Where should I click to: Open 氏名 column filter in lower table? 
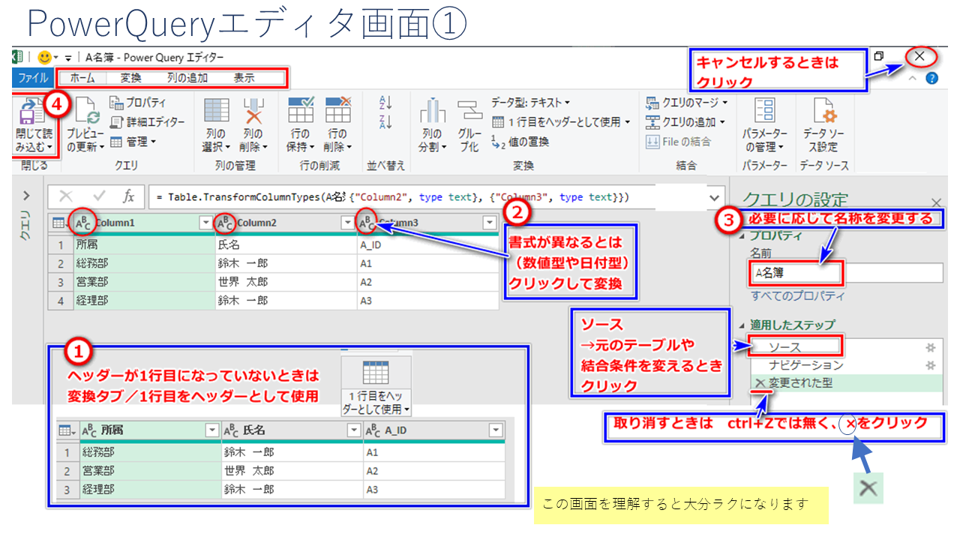coord(354,430)
